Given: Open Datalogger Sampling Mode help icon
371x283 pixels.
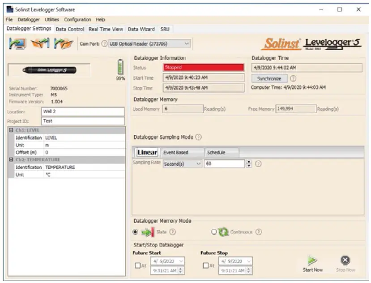Looking at the screenshot, I should click(x=199, y=137).
